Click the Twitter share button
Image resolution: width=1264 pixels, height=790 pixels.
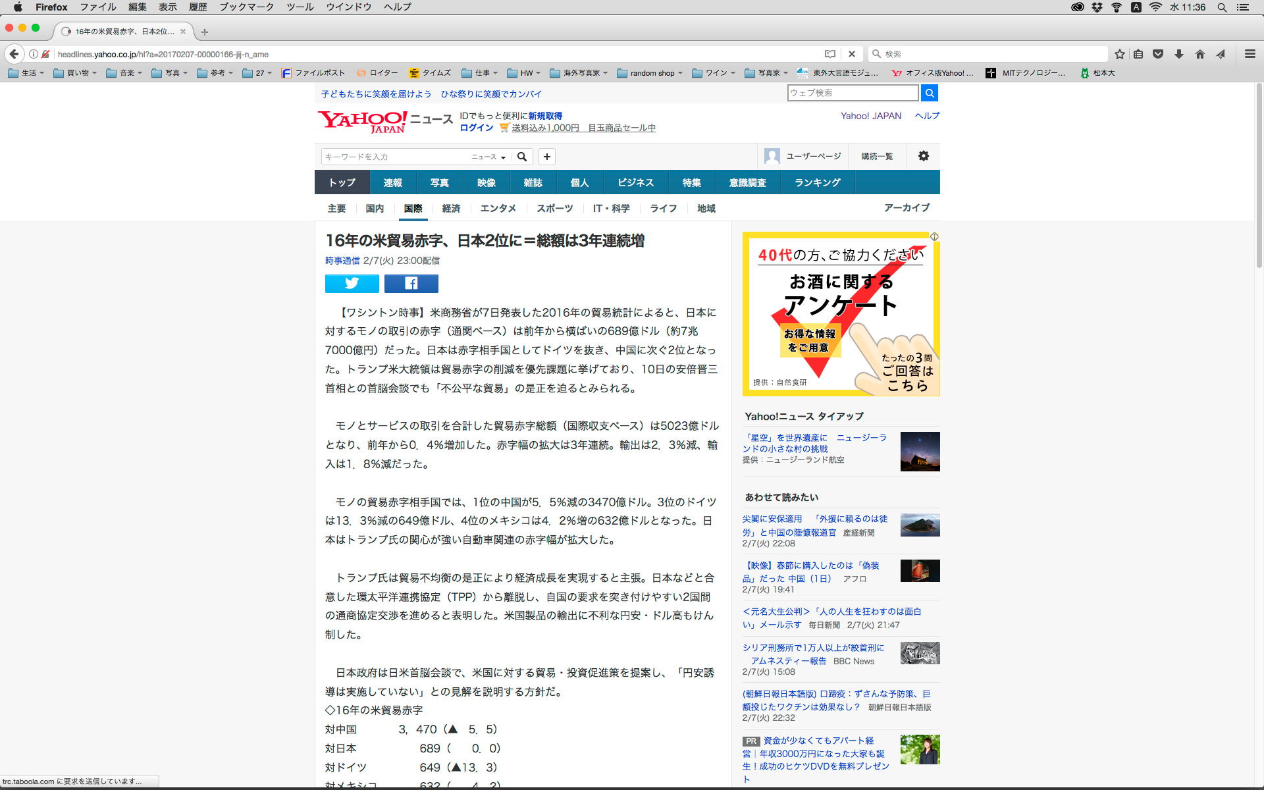(x=352, y=283)
